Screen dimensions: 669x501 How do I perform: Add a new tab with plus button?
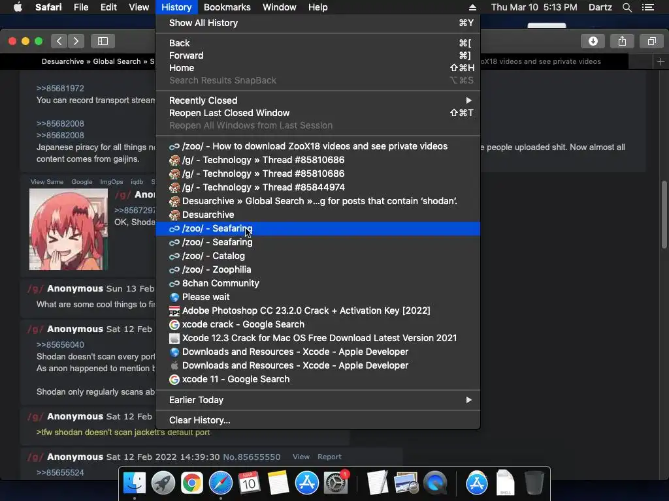pyautogui.click(x=661, y=61)
